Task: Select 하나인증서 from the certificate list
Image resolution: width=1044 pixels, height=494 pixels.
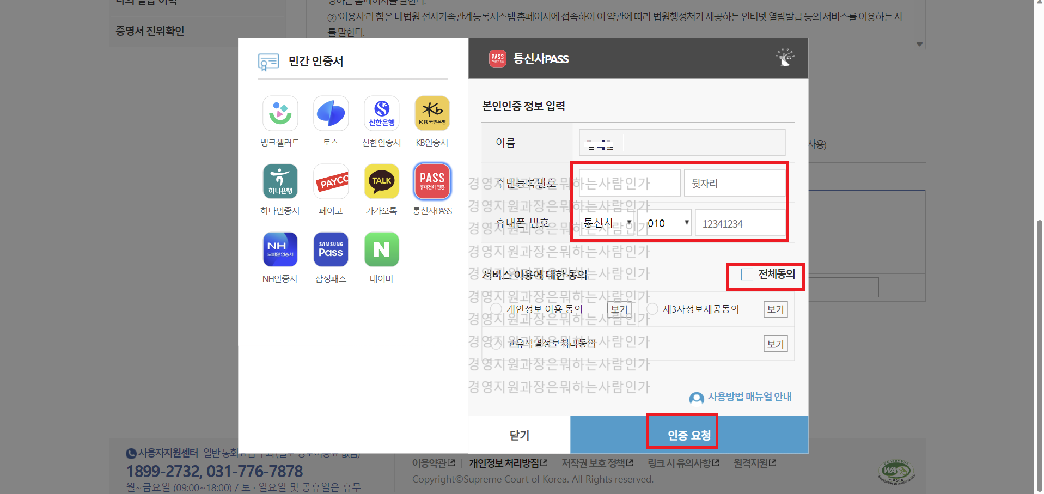Action: coord(279,181)
